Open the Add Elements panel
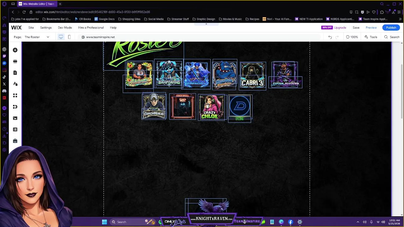404x227 pixels. pyautogui.click(x=15, y=50)
